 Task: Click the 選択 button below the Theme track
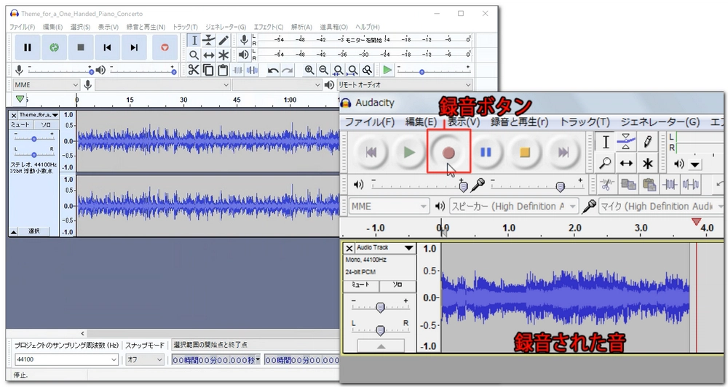point(34,231)
